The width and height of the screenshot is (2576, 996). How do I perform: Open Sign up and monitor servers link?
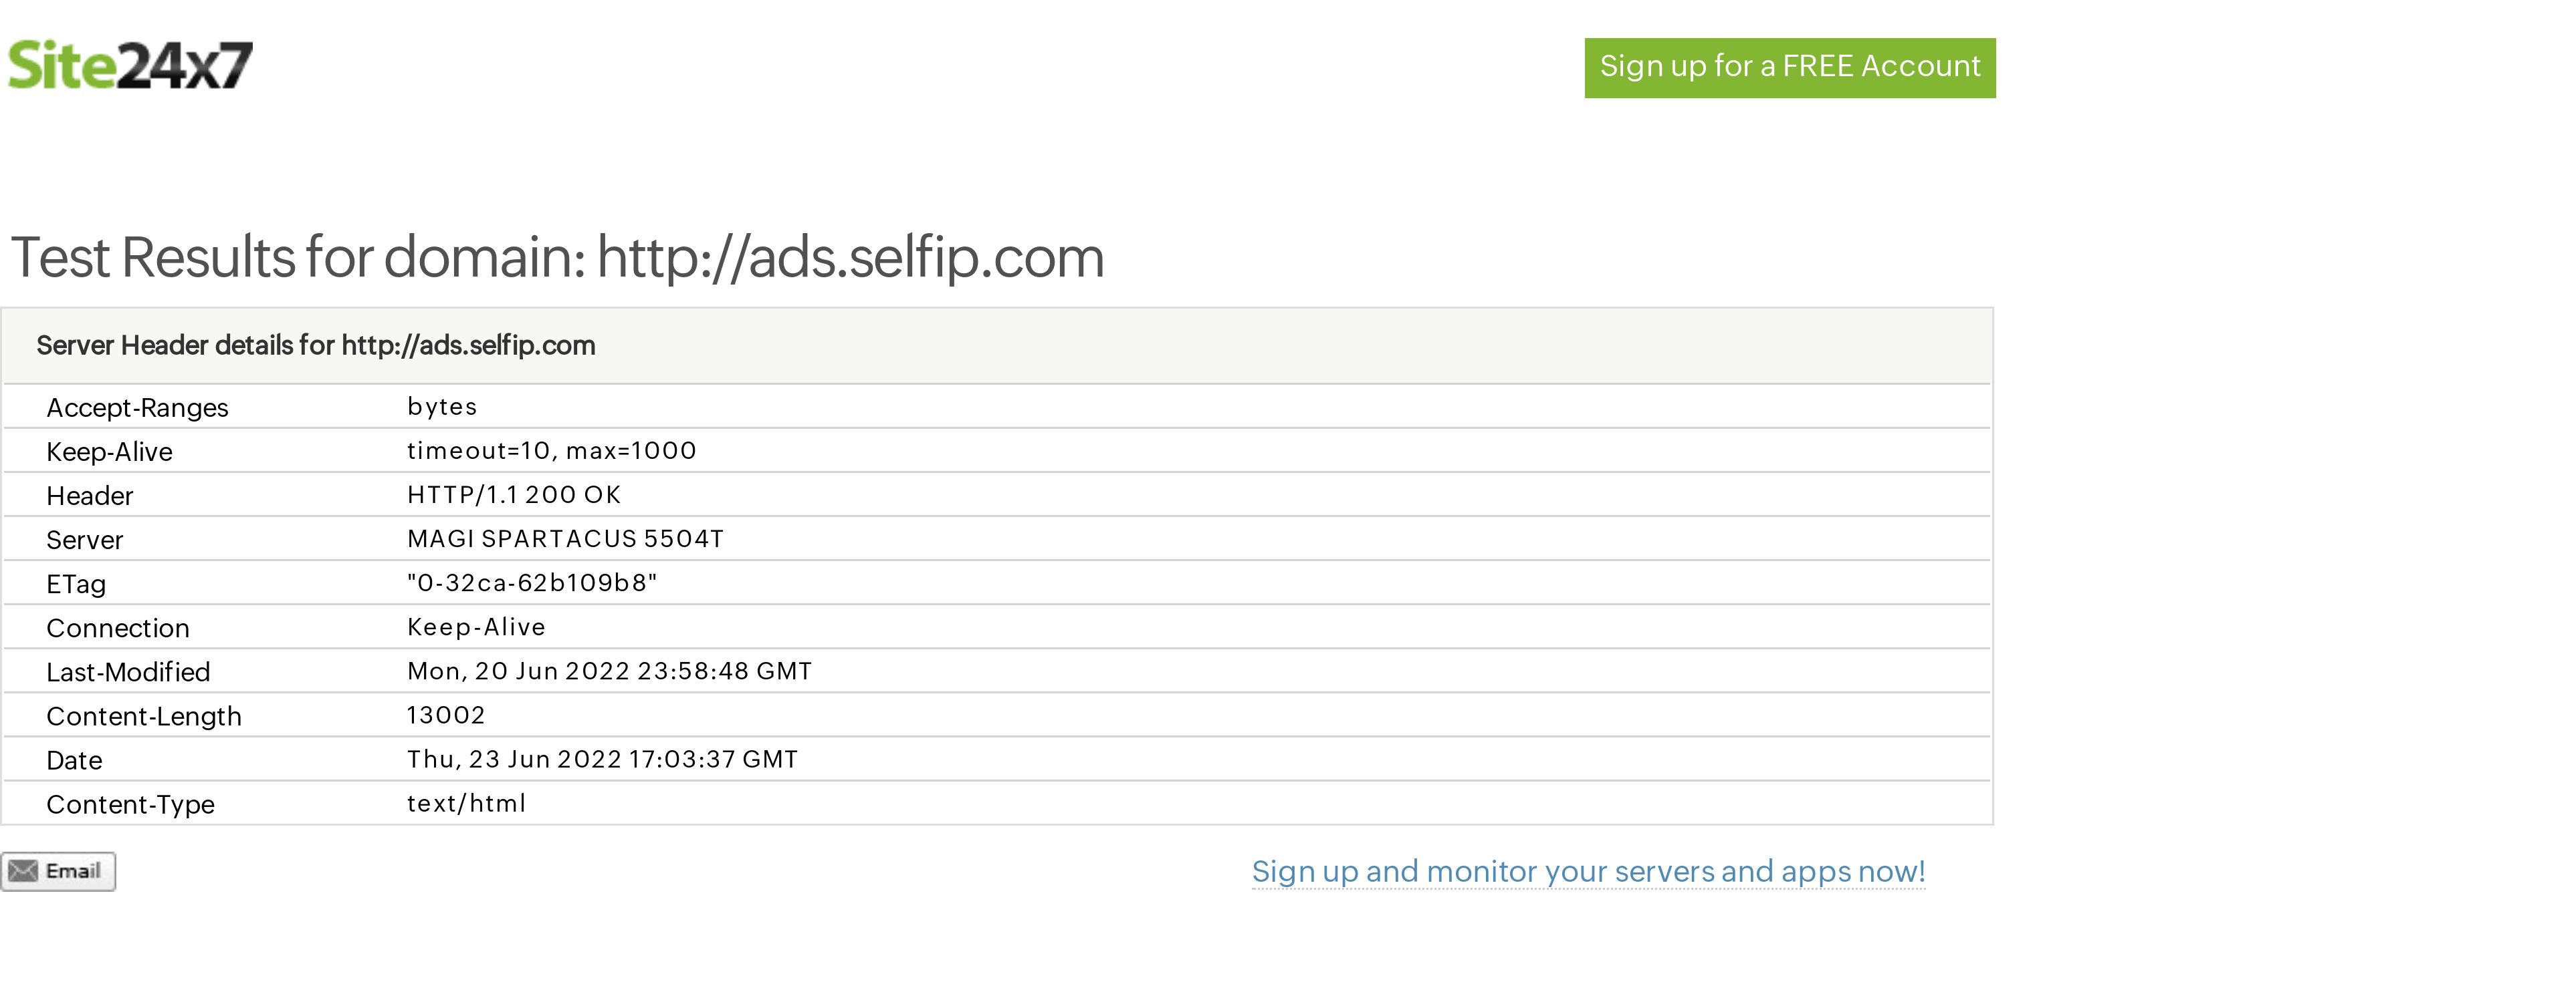pos(1588,871)
